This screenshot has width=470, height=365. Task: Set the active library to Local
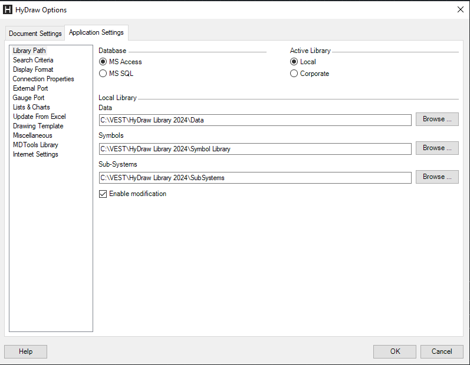coord(294,62)
